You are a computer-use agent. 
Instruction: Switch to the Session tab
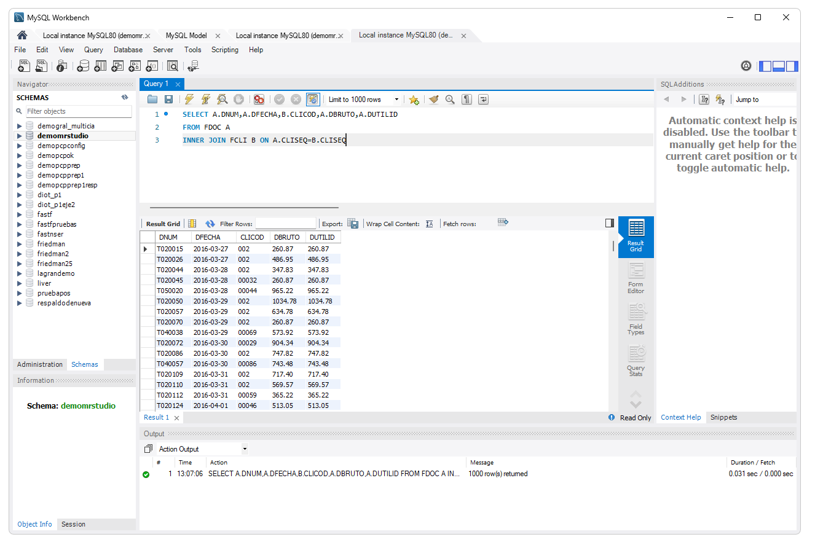click(73, 524)
